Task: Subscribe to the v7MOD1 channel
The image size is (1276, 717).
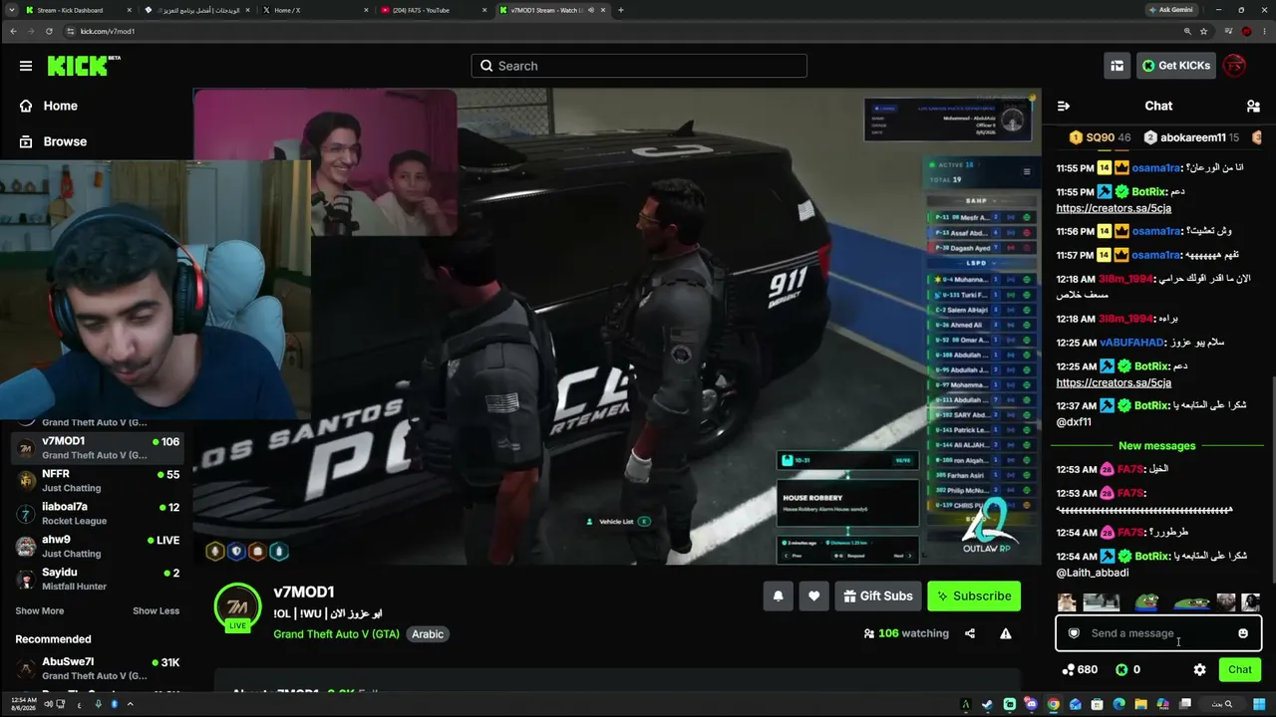Action: tap(974, 596)
